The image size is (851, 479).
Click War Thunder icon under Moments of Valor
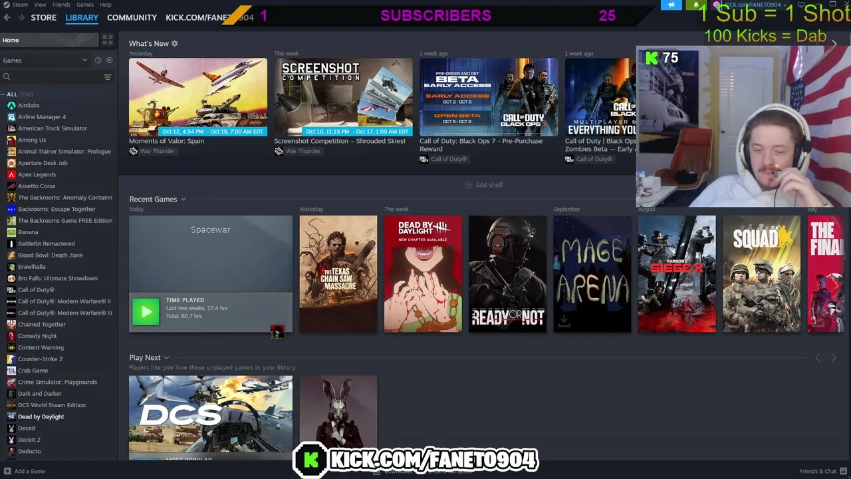[133, 151]
